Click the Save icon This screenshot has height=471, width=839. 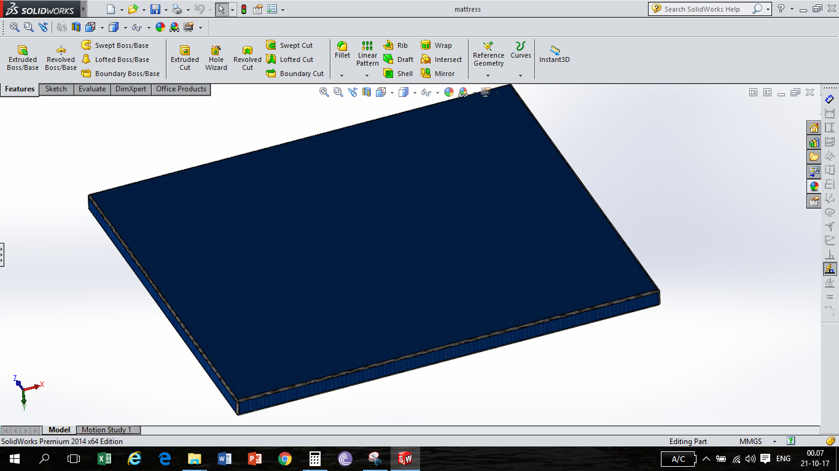click(x=155, y=9)
